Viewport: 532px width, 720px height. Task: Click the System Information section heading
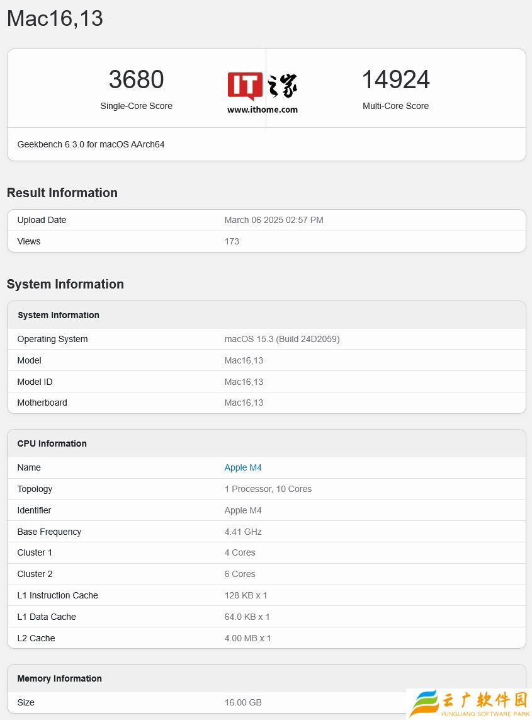pyautogui.click(x=65, y=283)
